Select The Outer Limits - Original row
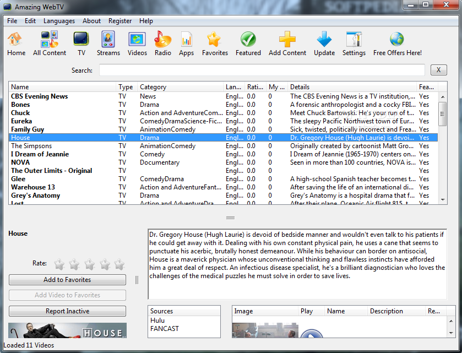 (223, 171)
